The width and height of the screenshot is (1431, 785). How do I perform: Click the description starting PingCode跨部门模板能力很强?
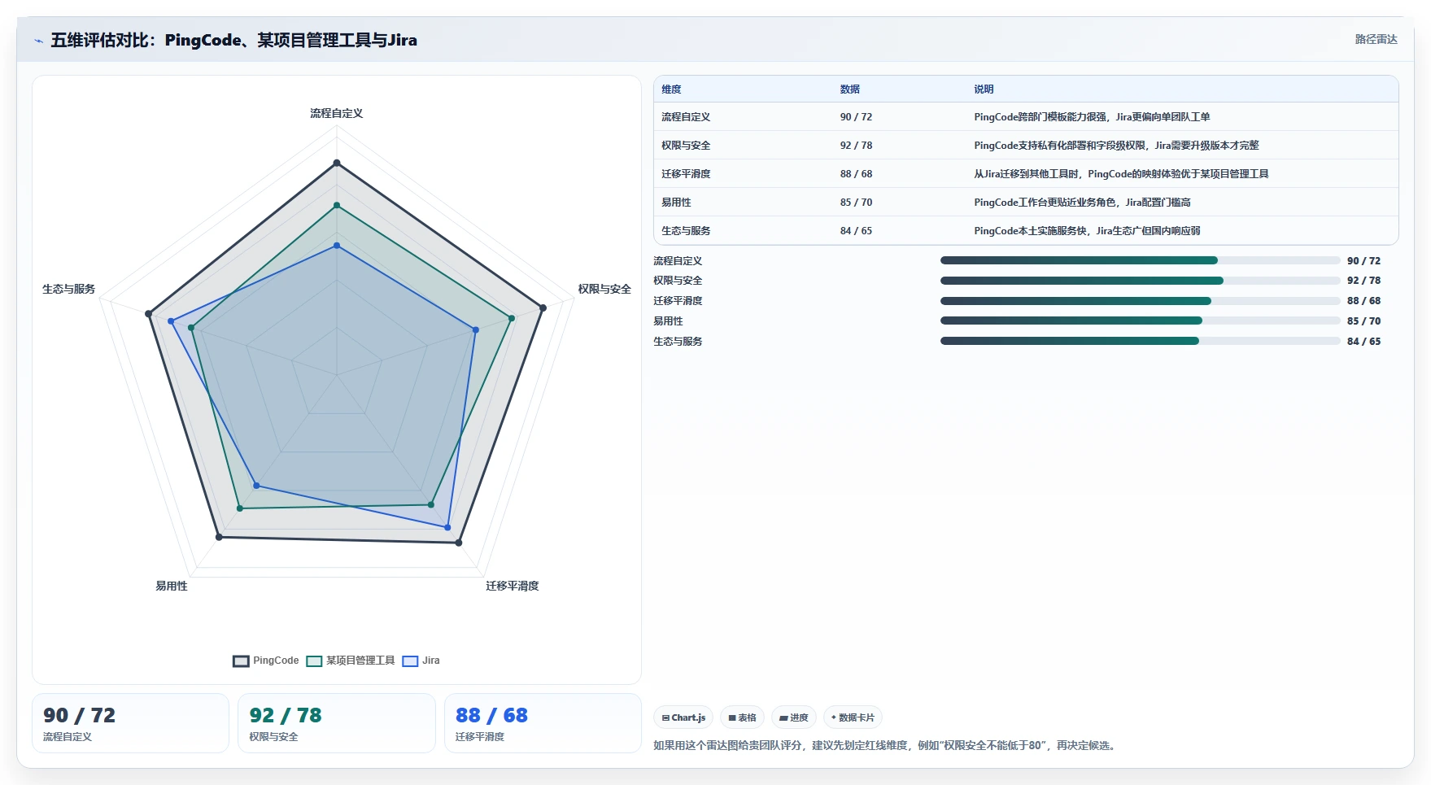click(1092, 117)
